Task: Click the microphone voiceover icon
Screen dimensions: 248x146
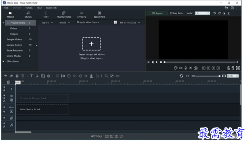Action: (186, 68)
